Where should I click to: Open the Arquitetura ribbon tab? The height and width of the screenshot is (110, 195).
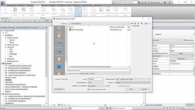[11, 5]
